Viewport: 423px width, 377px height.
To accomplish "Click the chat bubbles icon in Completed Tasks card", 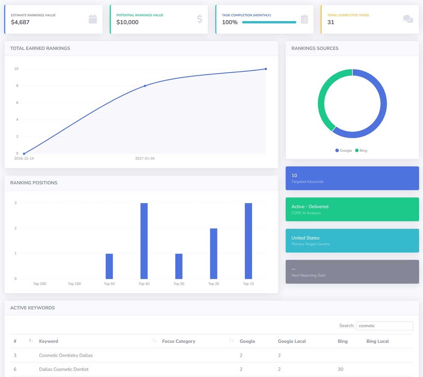I will (408, 19).
